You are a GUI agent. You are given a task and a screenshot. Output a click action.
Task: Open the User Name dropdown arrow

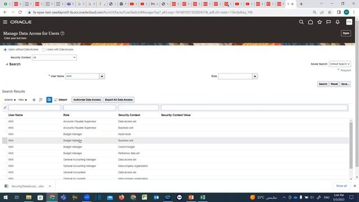[102, 76]
